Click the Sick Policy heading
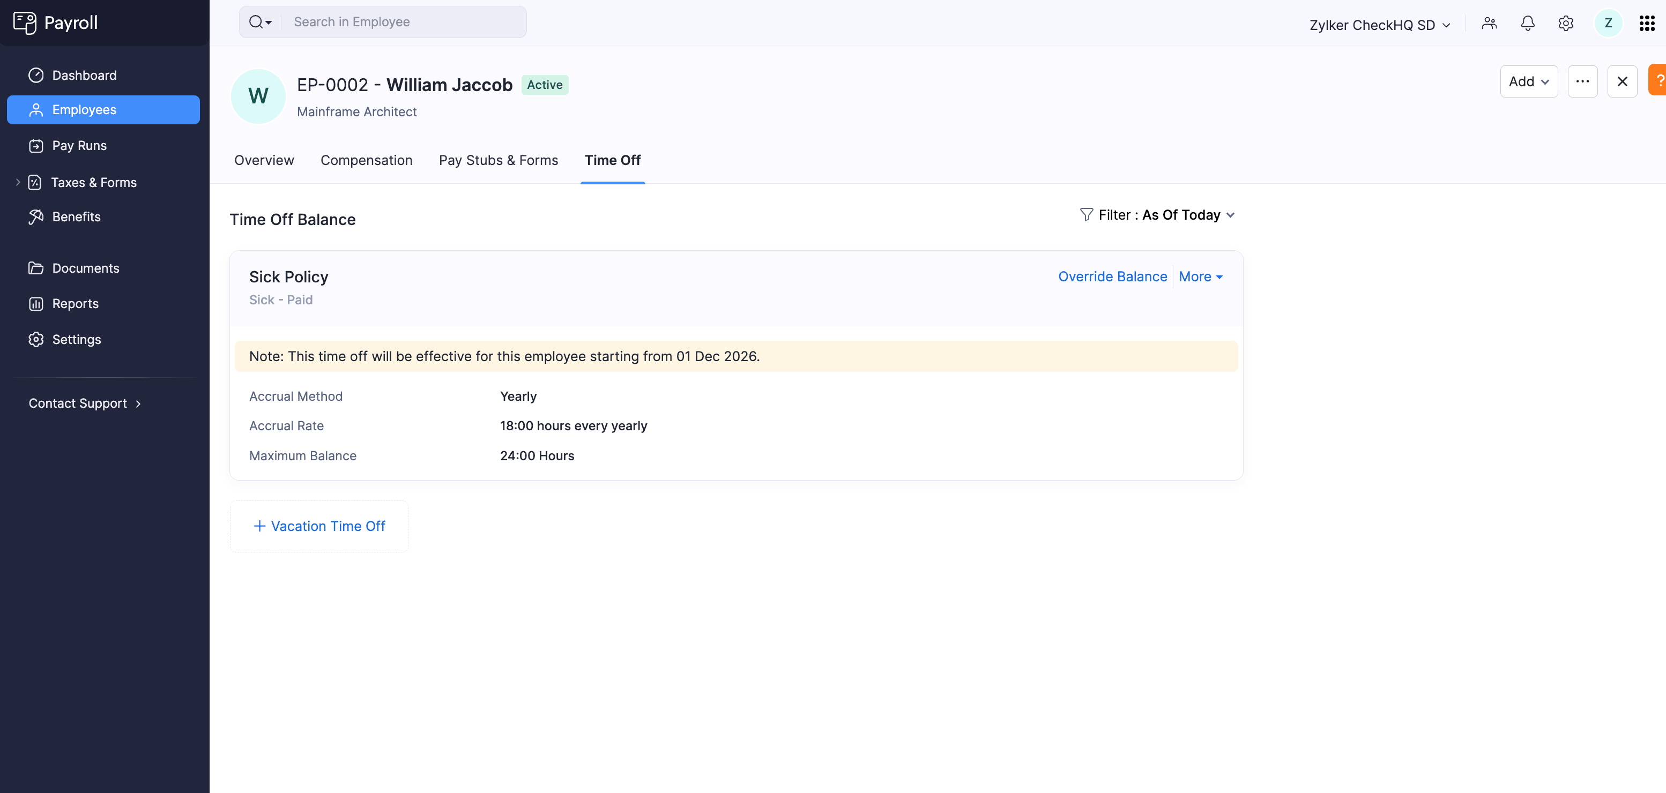Image resolution: width=1666 pixels, height=793 pixels. (x=288, y=276)
